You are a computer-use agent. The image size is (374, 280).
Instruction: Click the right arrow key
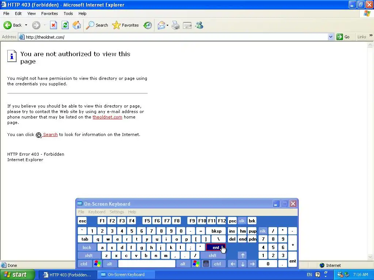pos(252,264)
